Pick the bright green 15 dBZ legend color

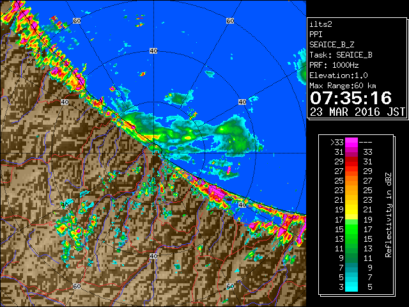pyautogui.click(x=351, y=229)
